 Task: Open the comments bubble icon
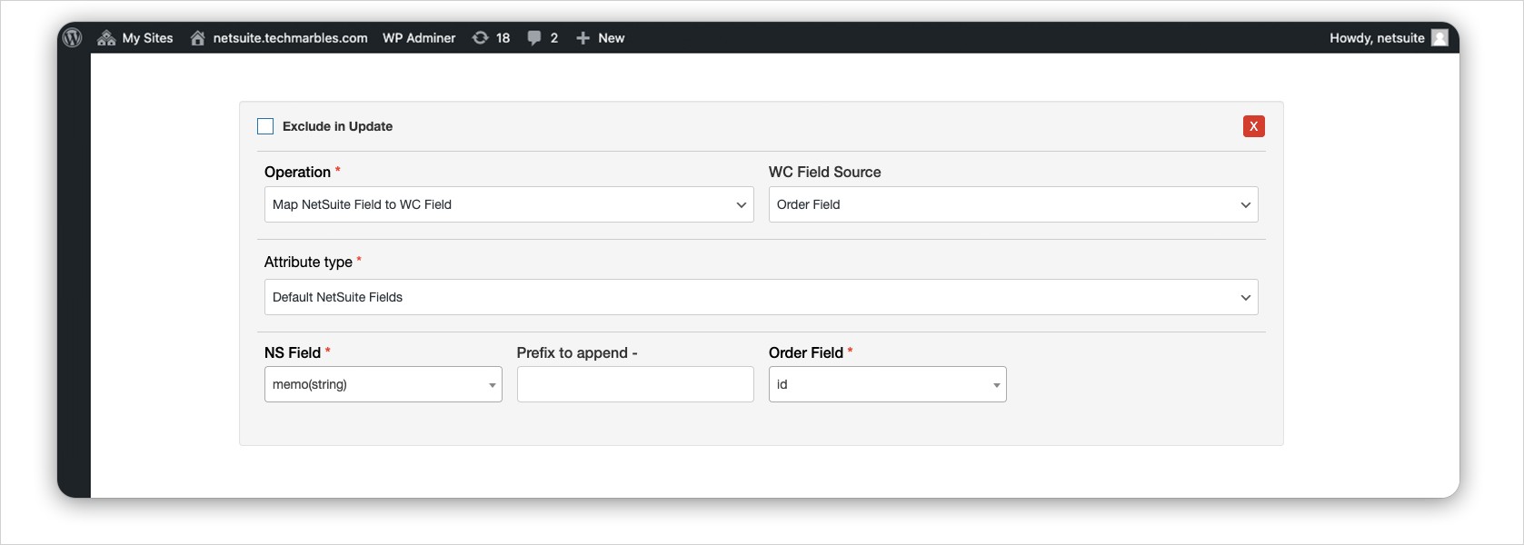pyautogui.click(x=534, y=37)
